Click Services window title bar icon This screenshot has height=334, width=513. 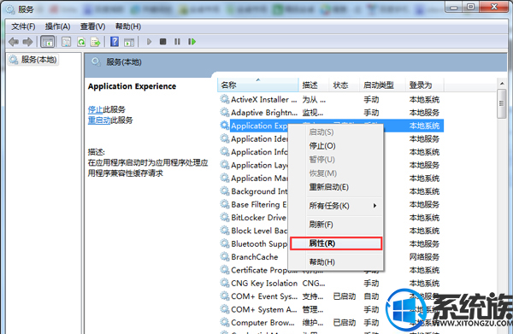(x=10, y=9)
